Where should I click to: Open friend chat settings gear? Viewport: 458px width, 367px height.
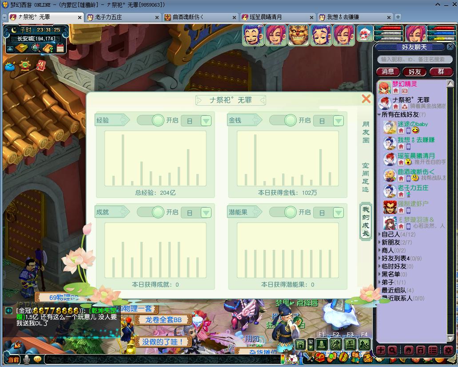pos(448,350)
